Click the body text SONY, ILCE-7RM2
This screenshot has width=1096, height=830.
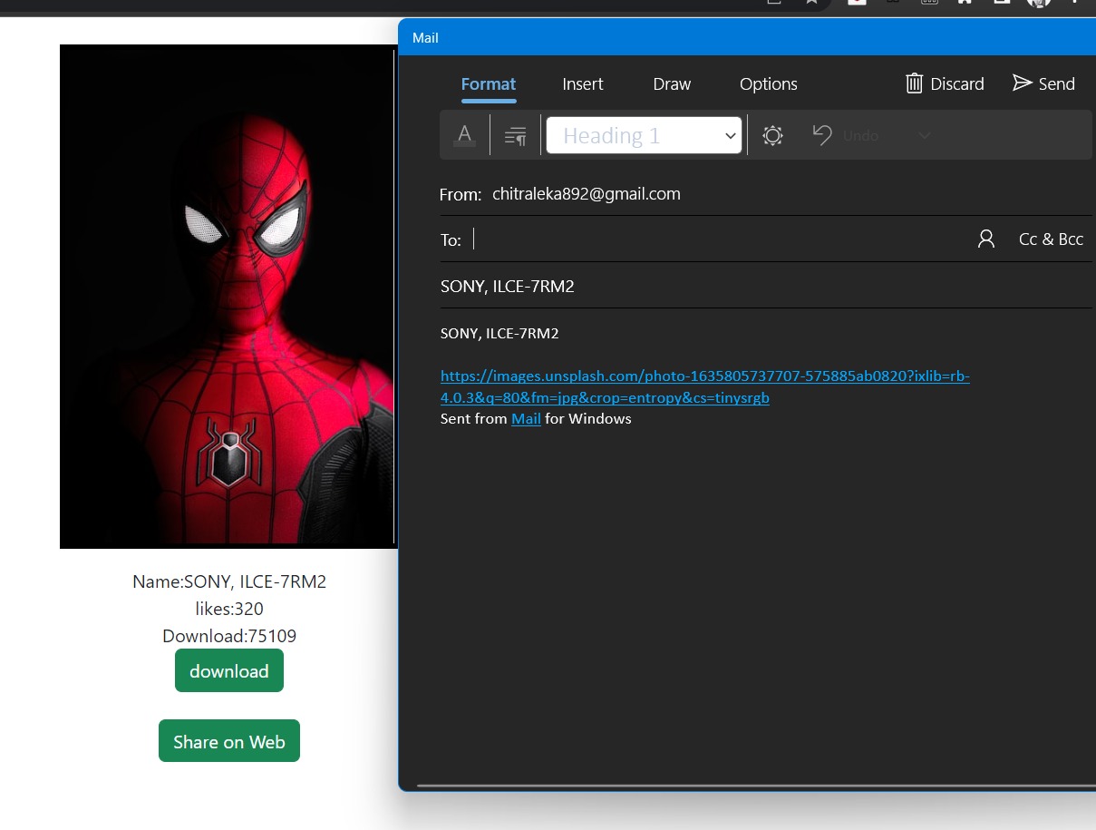pos(500,334)
